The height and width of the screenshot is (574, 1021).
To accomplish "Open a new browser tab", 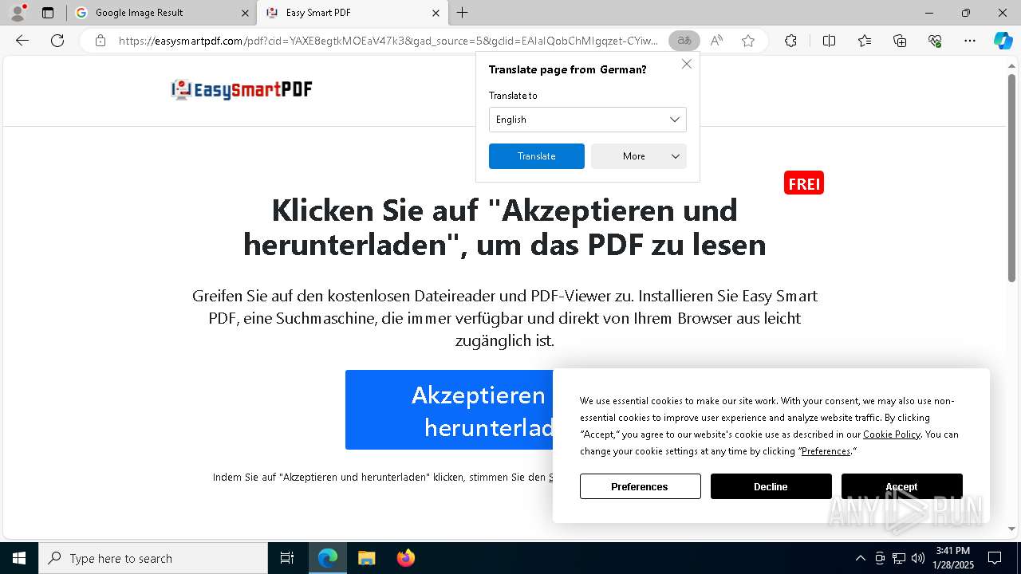I will point(463,13).
